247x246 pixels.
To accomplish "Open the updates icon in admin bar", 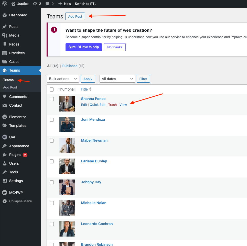I will (35, 4).
